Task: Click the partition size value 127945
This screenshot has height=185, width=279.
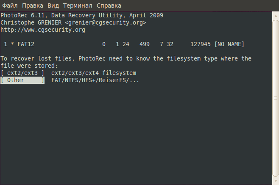Action: [x=201, y=44]
